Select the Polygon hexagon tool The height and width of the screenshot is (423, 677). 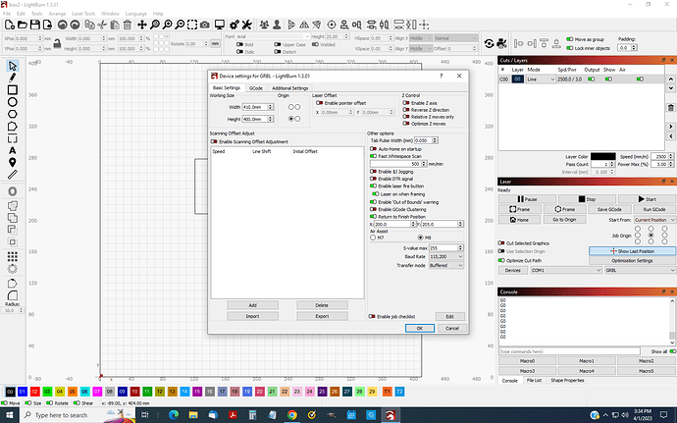coord(13,114)
